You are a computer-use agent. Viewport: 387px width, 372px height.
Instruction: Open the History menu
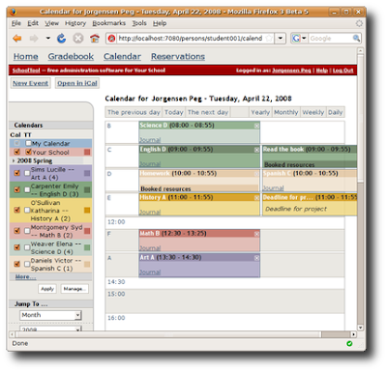tap(75, 23)
